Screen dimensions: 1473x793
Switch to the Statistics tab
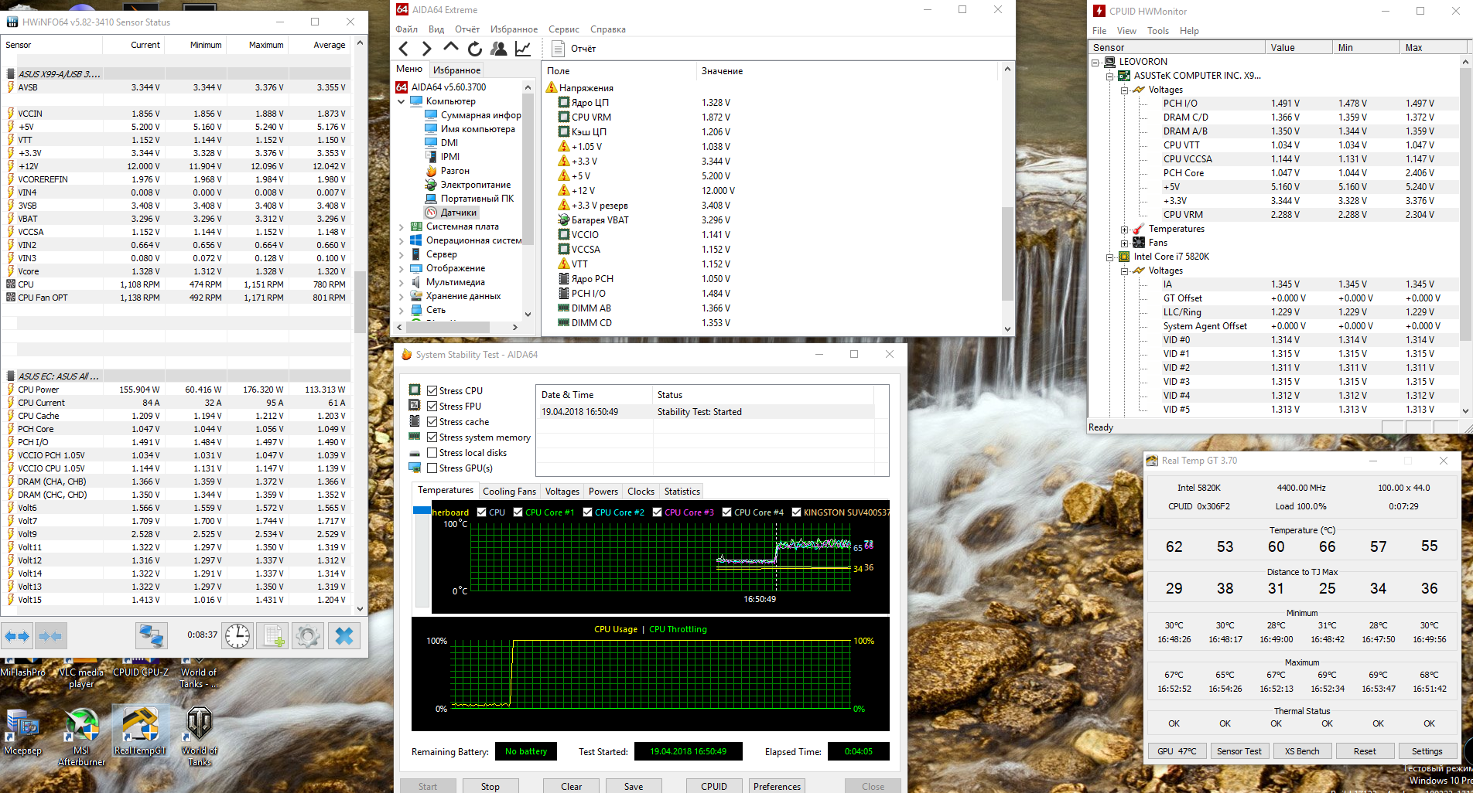click(682, 492)
